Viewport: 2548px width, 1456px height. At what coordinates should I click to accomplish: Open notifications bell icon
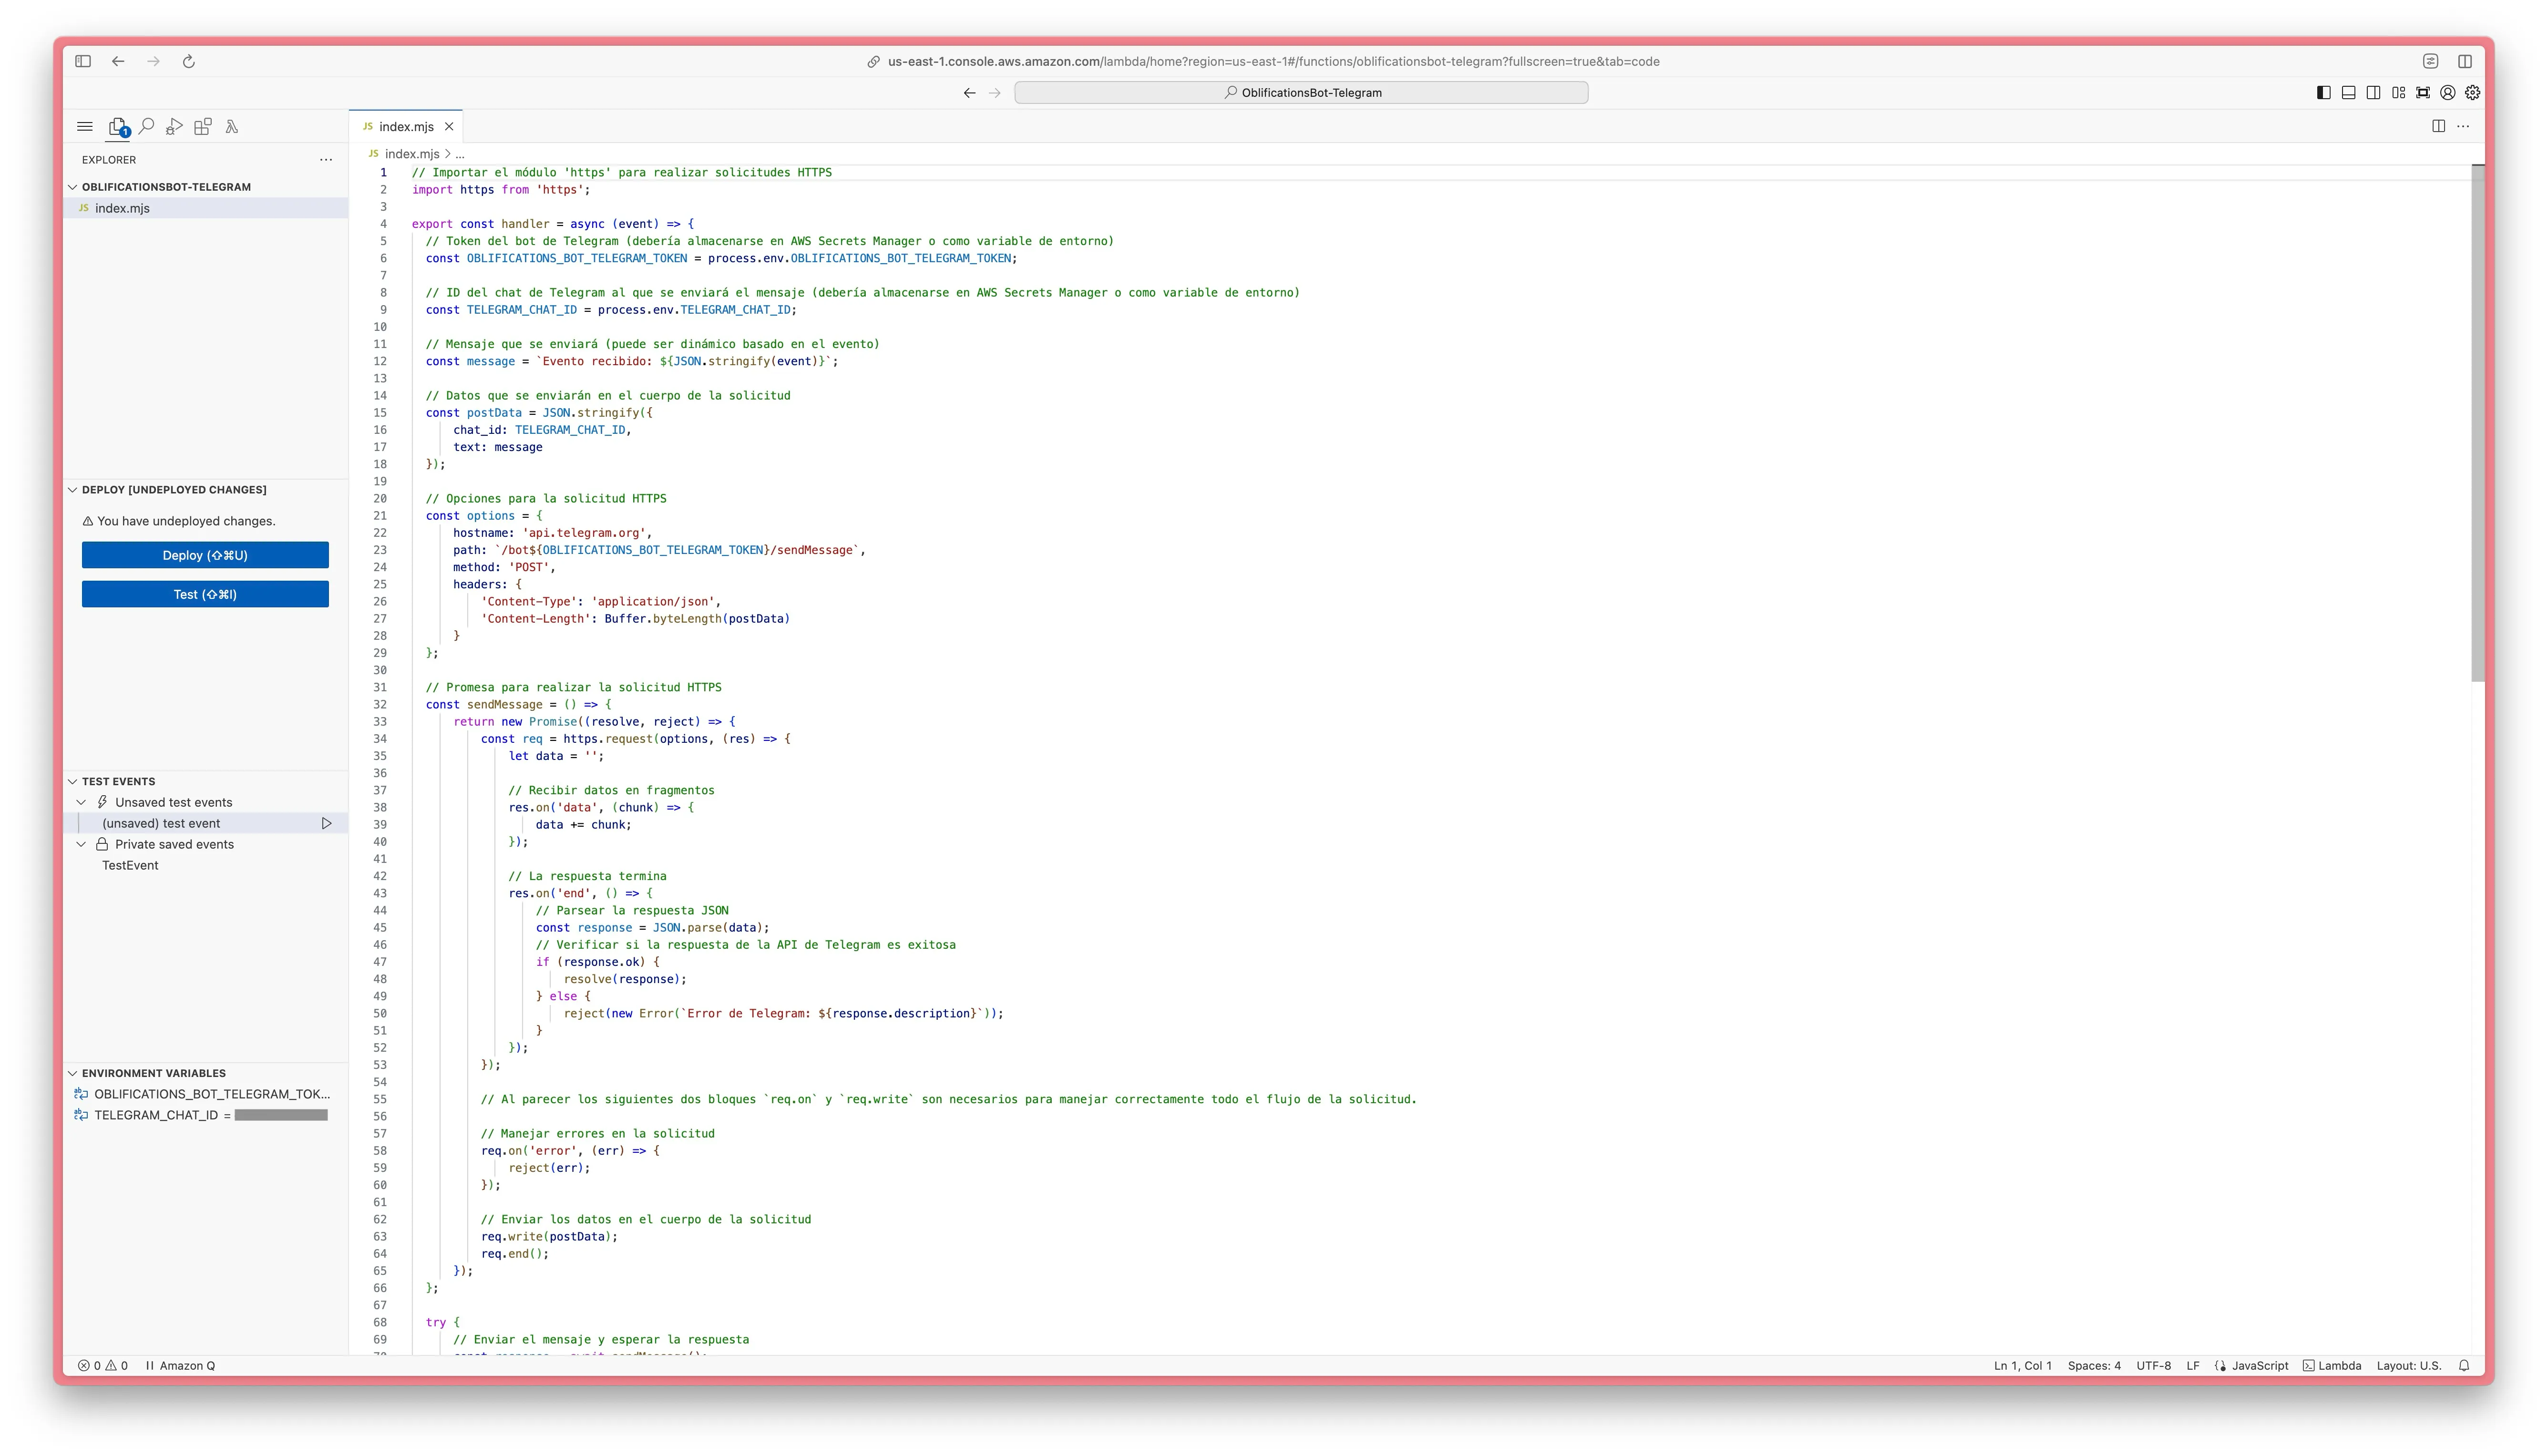click(x=2464, y=1366)
